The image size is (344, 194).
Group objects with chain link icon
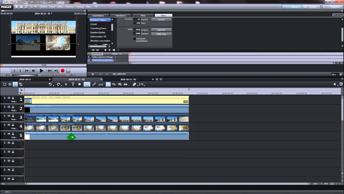click(94, 84)
